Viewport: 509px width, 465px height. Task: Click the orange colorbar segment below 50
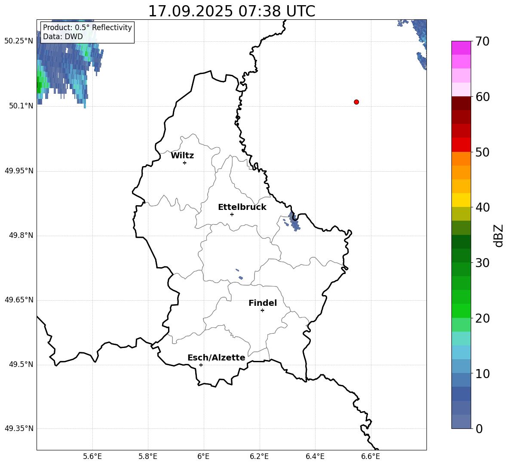pos(461,158)
